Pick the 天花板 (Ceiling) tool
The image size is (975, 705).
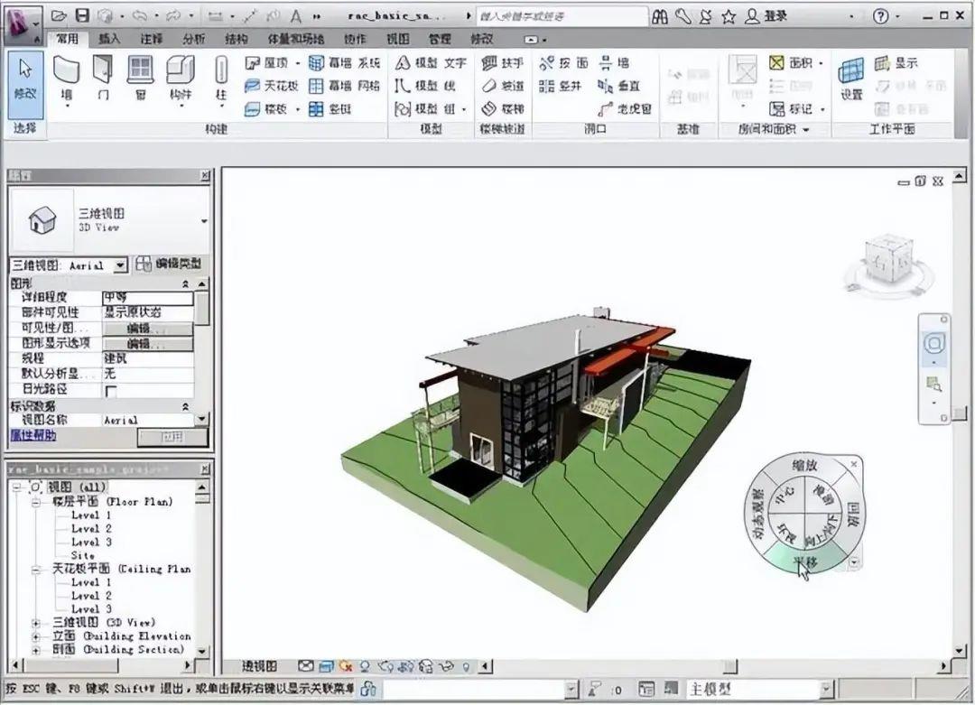(x=271, y=86)
